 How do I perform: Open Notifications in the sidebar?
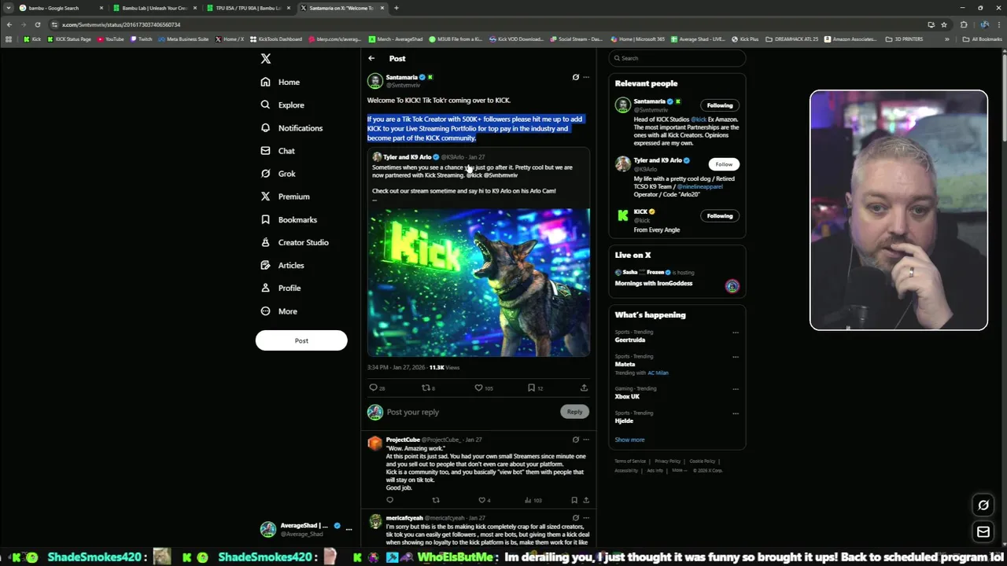coord(291,127)
